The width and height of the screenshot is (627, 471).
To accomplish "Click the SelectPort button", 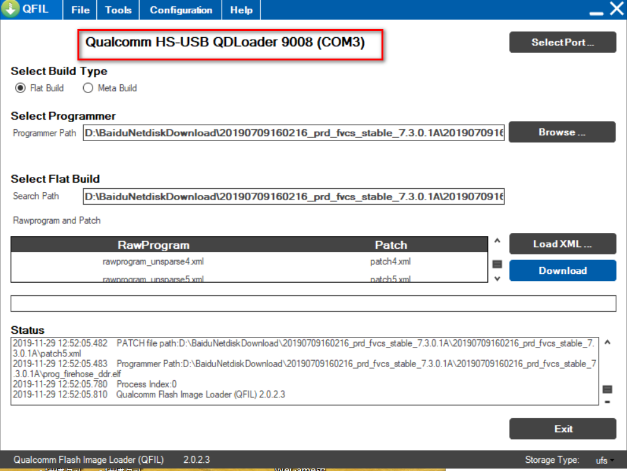I will tap(562, 42).
